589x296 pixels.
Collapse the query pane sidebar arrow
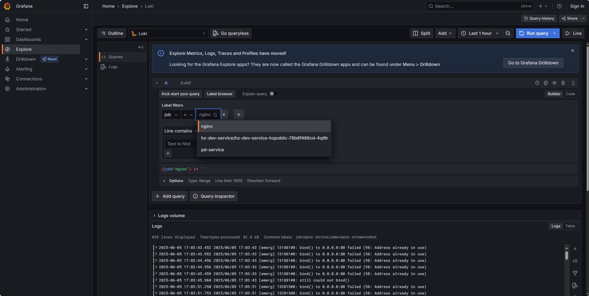click(141, 47)
